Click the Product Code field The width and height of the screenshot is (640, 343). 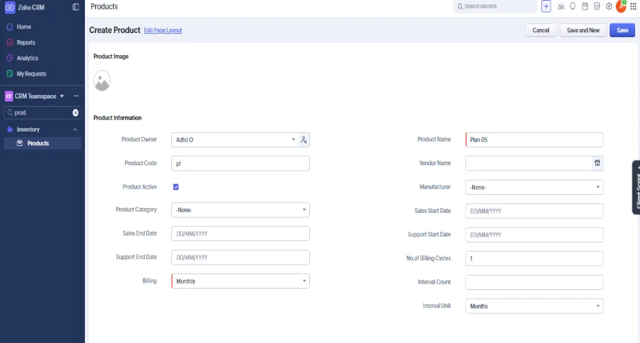click(240, 163)
